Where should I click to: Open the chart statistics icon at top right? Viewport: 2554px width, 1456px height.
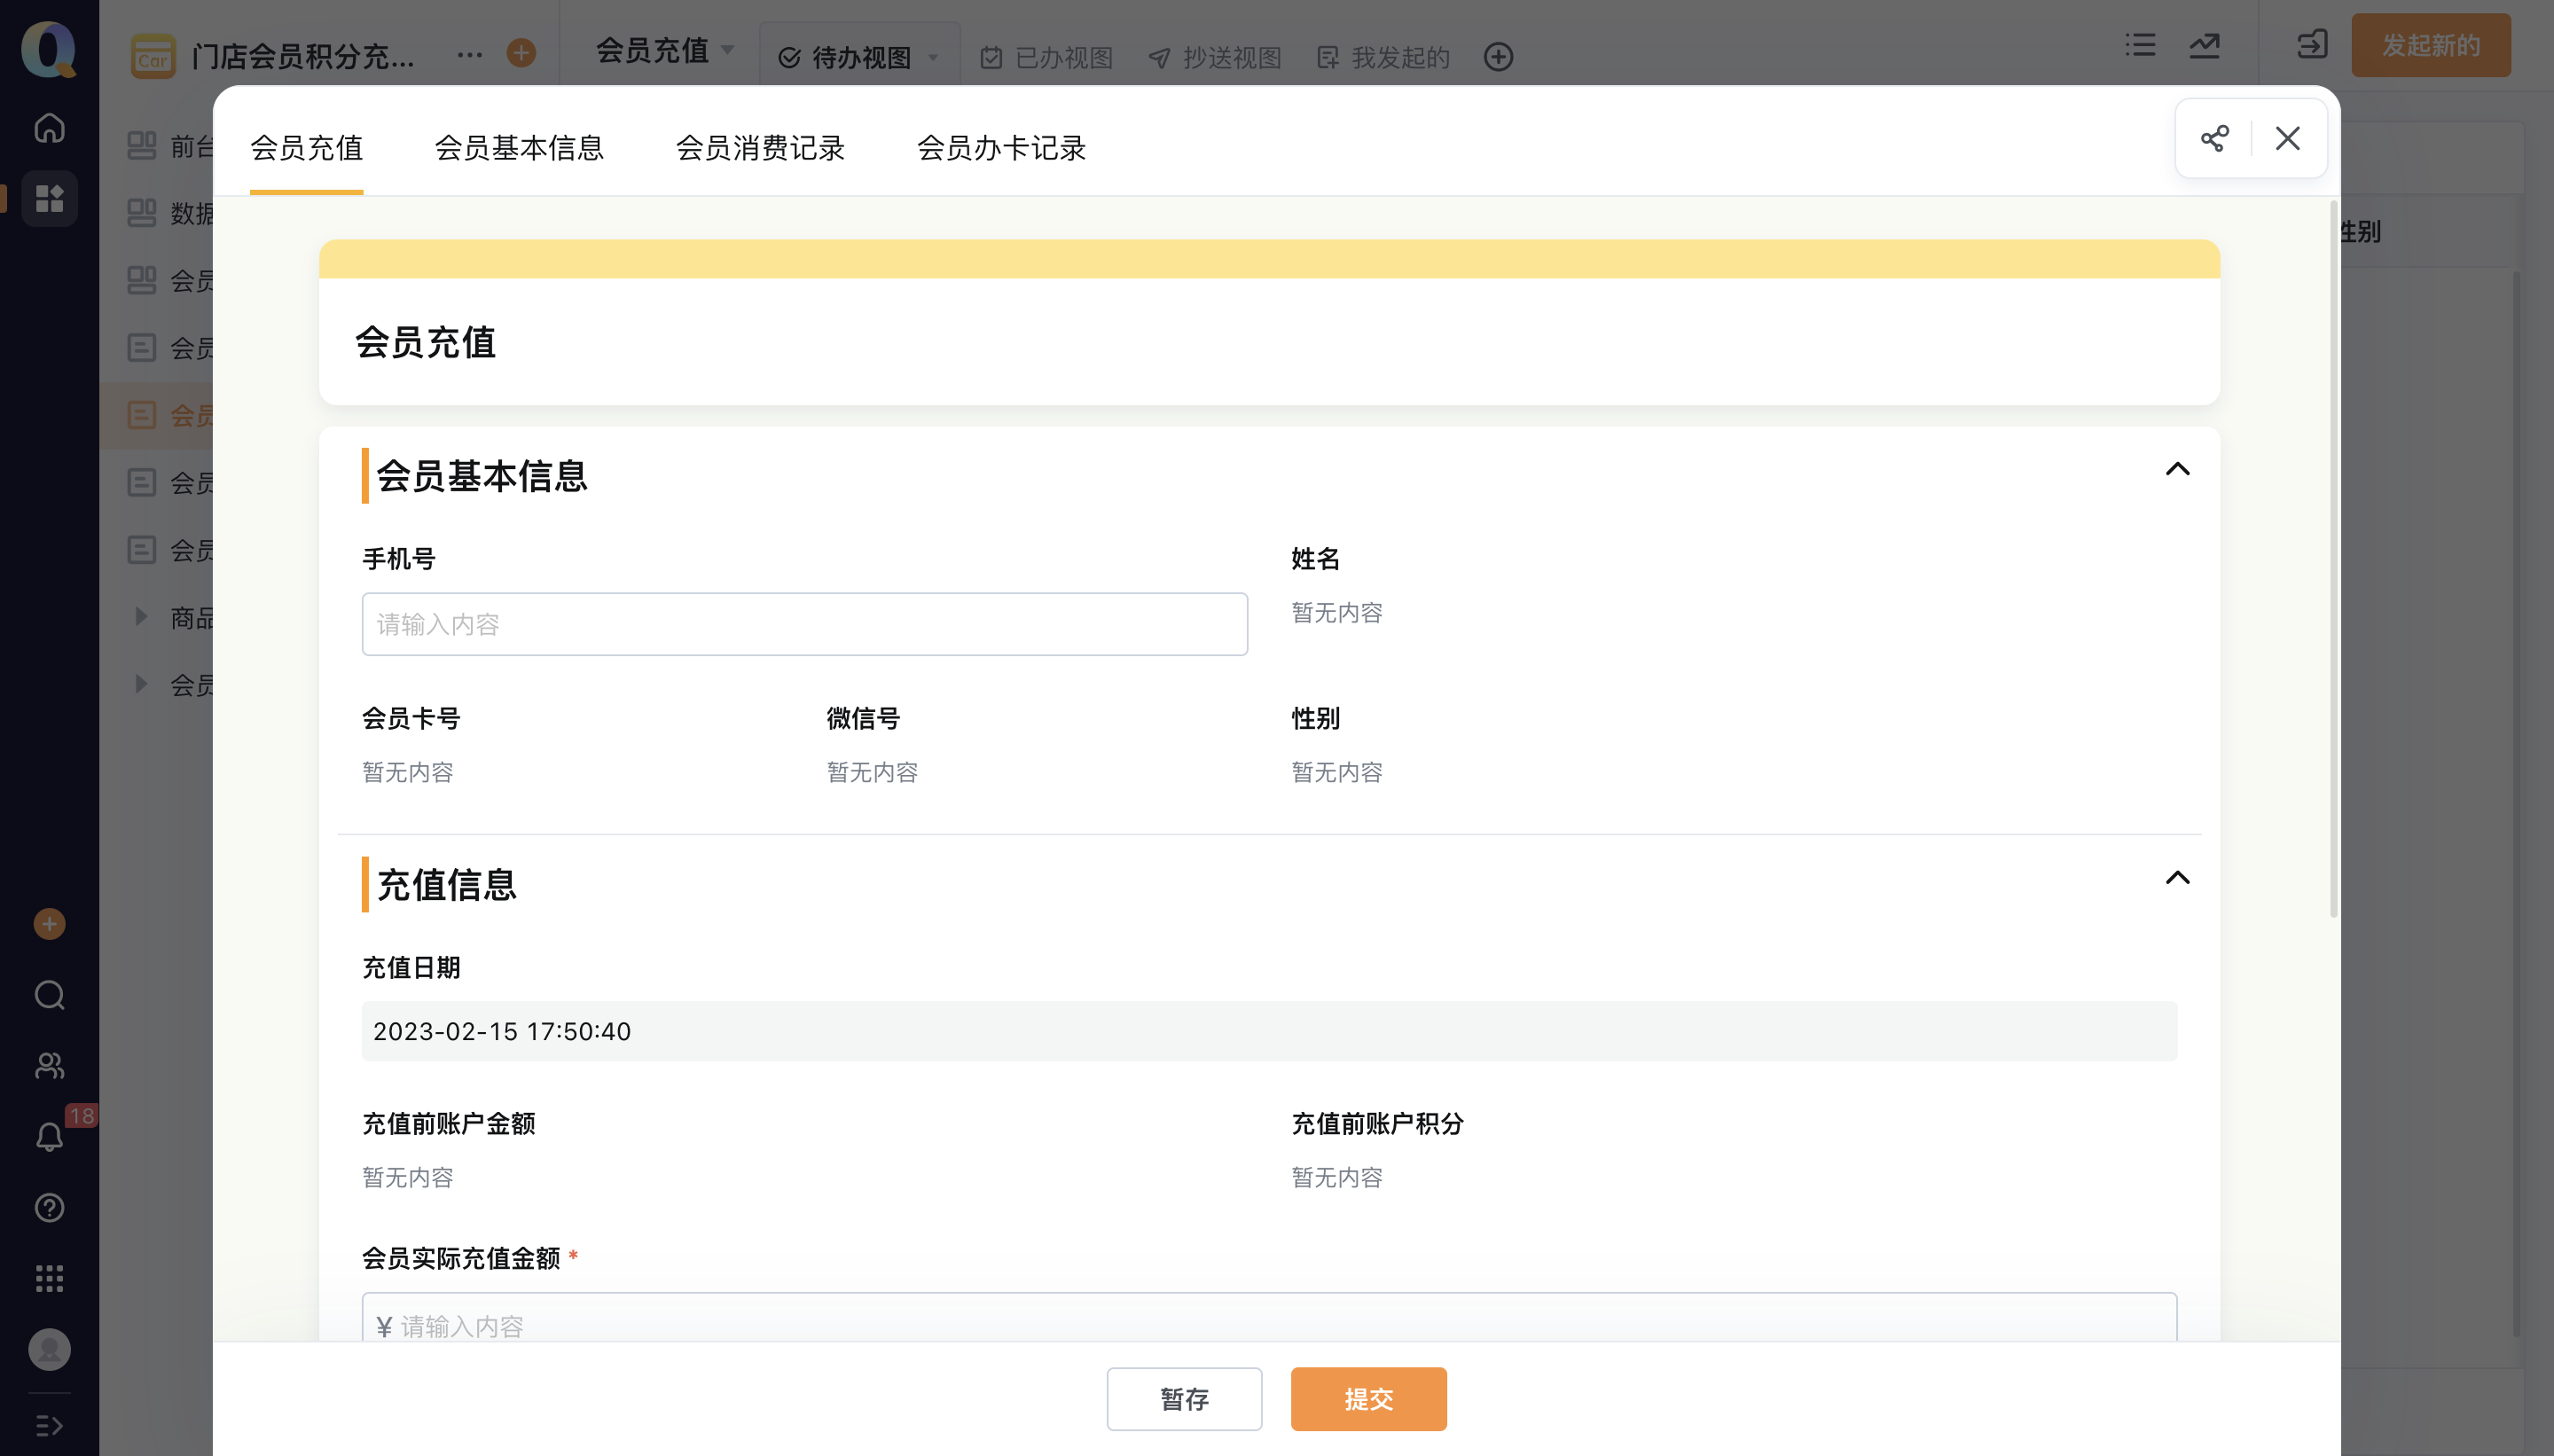point(2204,45)
